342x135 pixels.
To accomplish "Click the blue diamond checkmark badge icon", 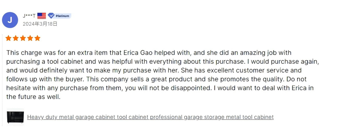I will coord(51,16).
